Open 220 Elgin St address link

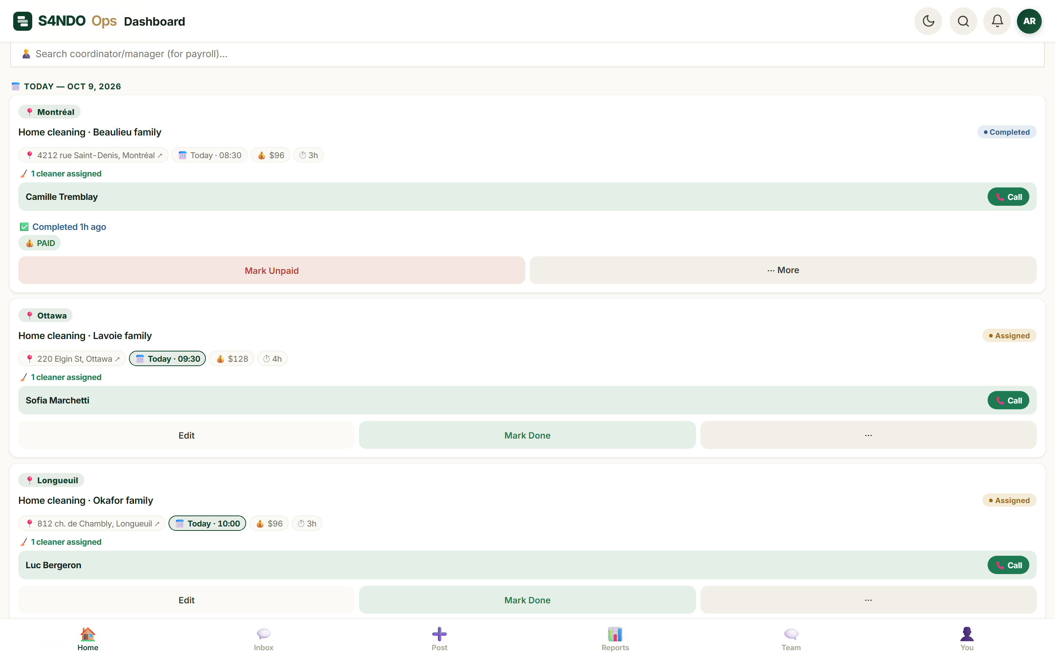(x=72, y=359)
